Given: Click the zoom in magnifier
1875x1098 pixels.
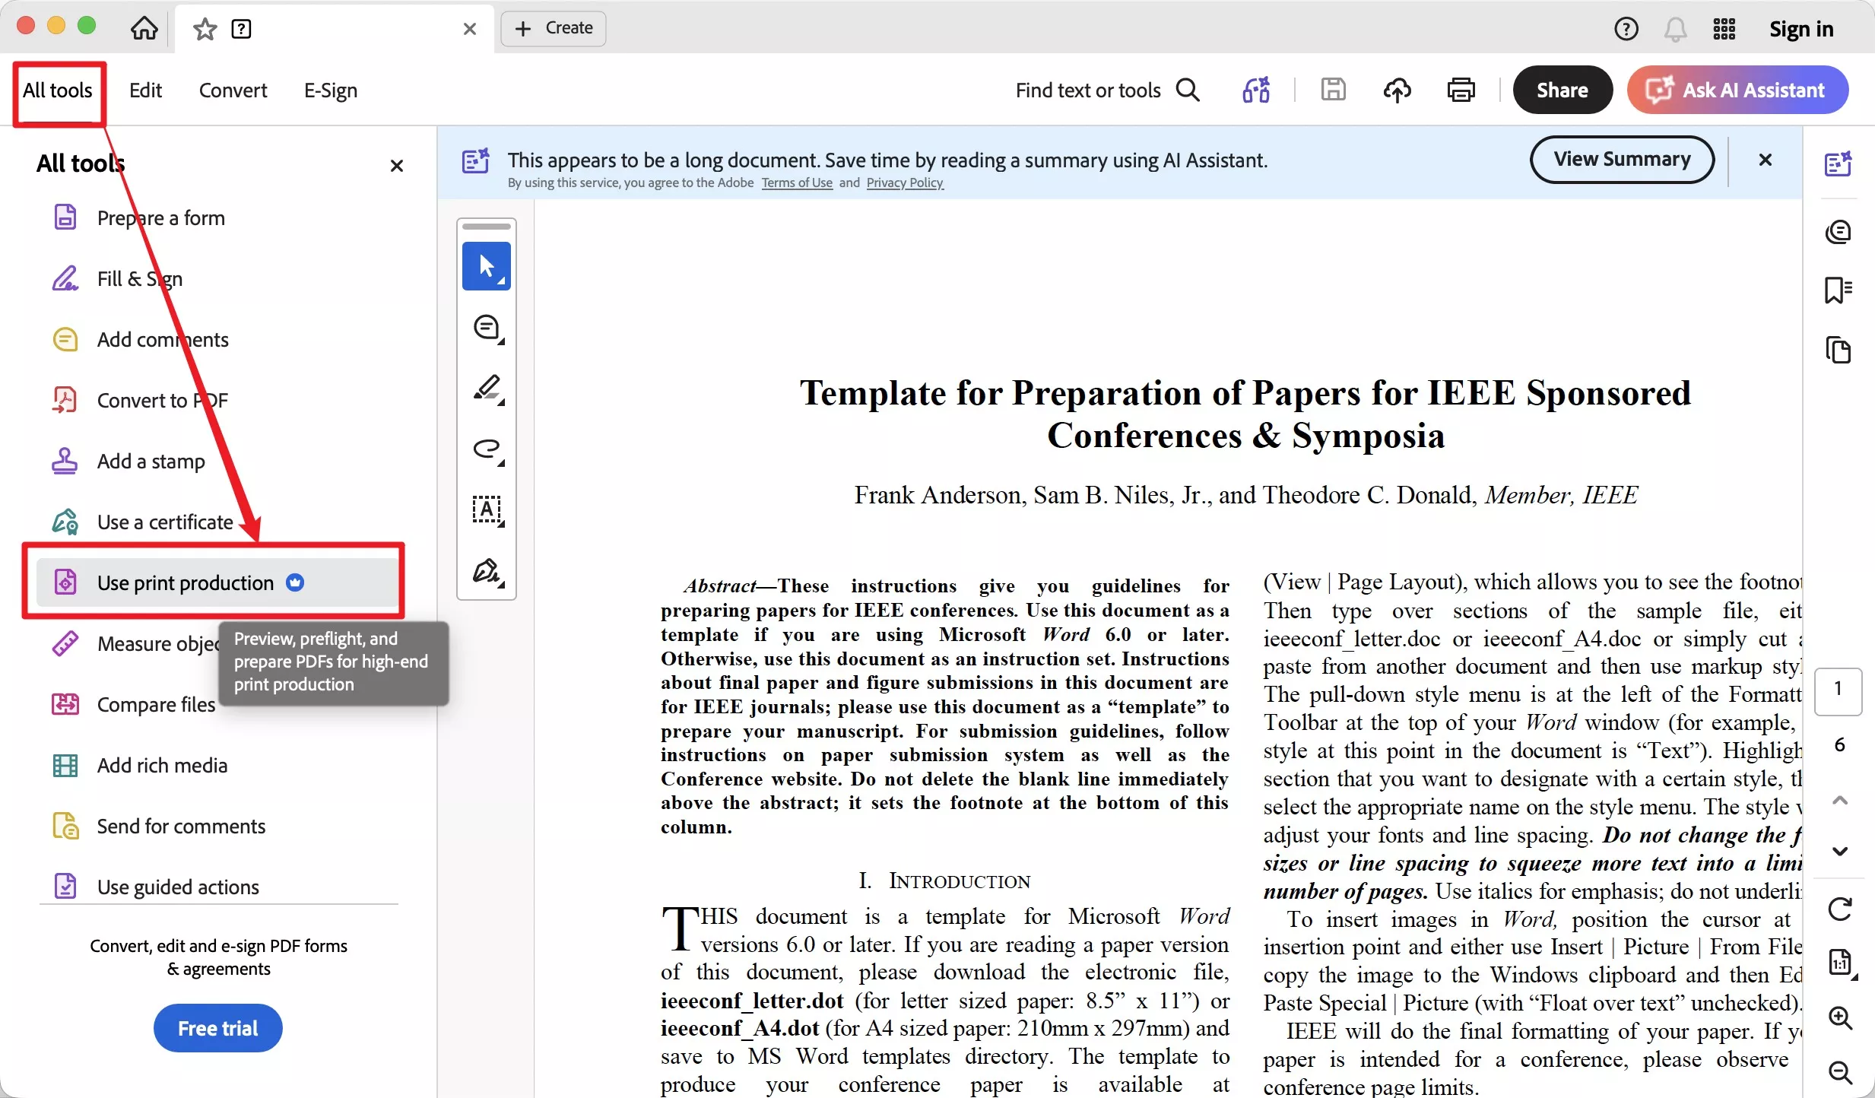Looking at the screenshot, I should click(x=1839, y=1017).
